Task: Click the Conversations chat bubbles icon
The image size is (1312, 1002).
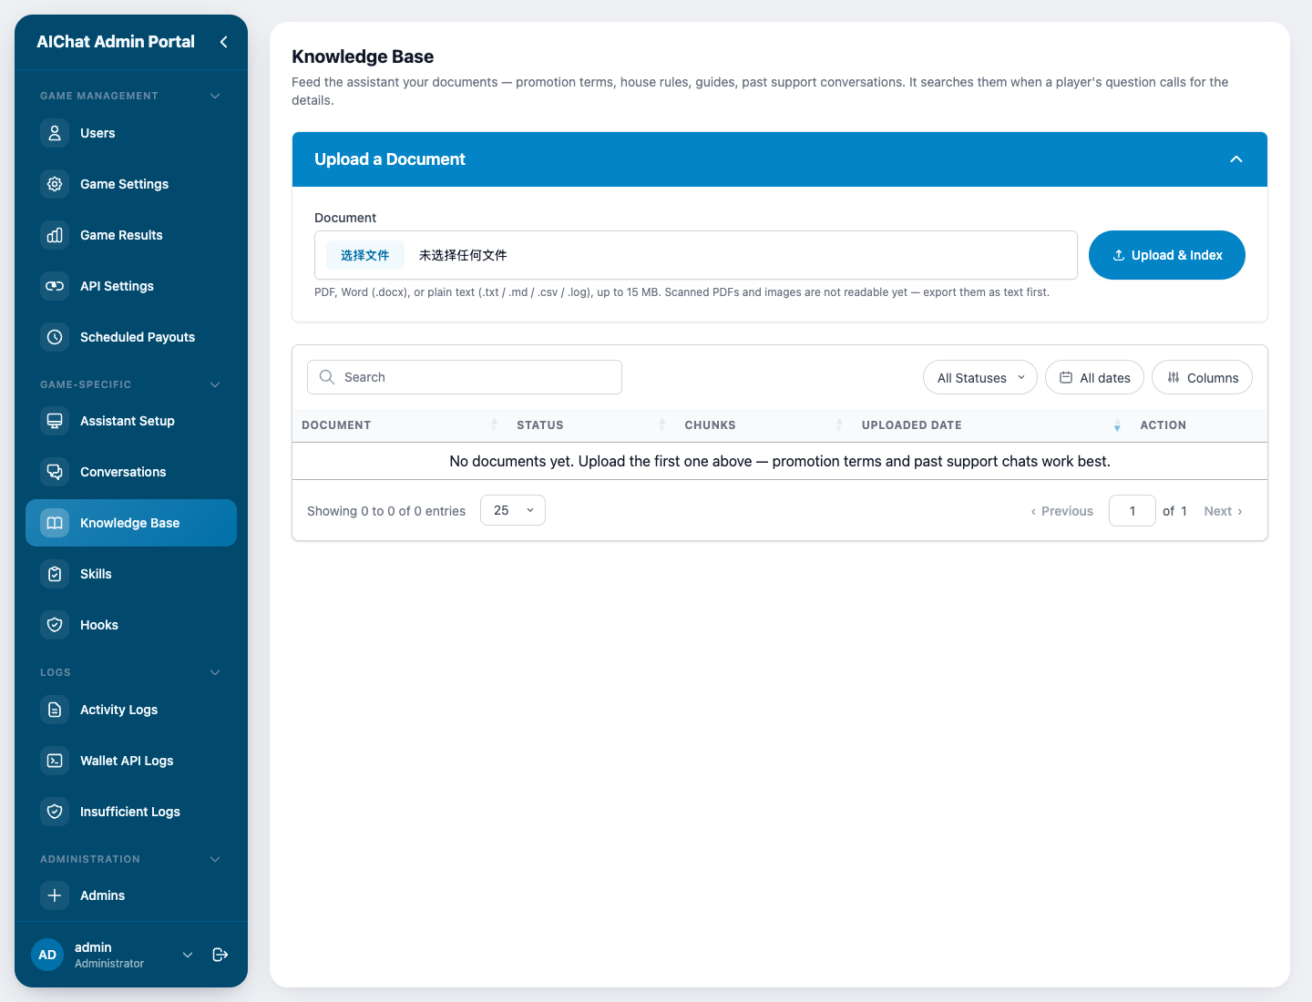Action: [x=55, y=472]
